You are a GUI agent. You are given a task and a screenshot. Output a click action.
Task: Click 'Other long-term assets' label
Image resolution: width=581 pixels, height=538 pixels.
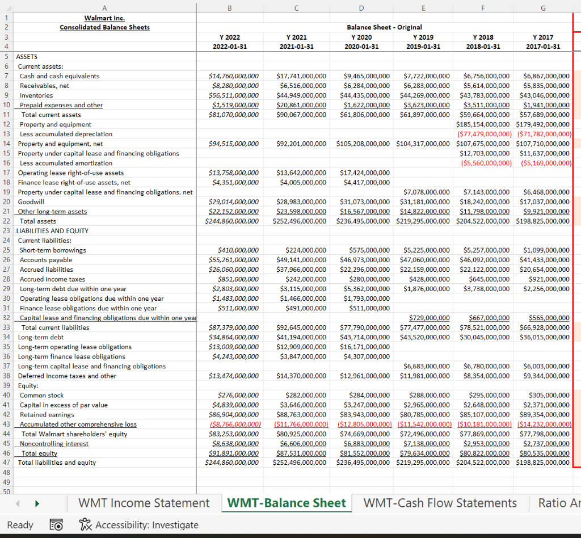pos(52,211)
